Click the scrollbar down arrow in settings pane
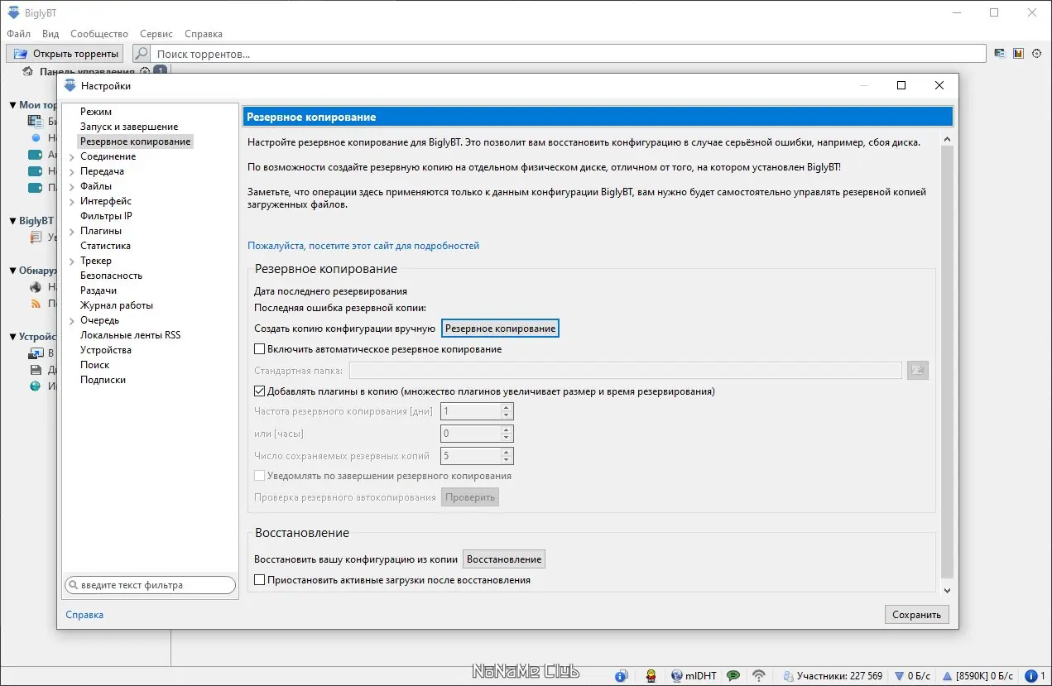The image size is (1052, 686). tap(948, 590)
